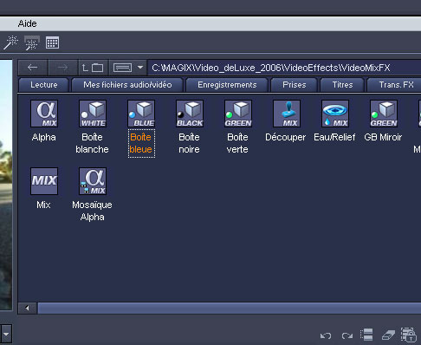
Task: Click the 'Eau/Relief' label text
Action: (x=334, y=137)
